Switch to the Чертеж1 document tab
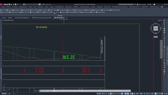 10,18
